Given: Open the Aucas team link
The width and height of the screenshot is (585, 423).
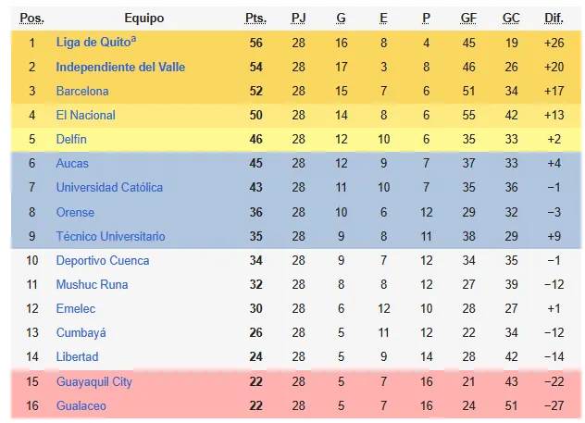Looking at the screenshot, I should coord(72,163).
